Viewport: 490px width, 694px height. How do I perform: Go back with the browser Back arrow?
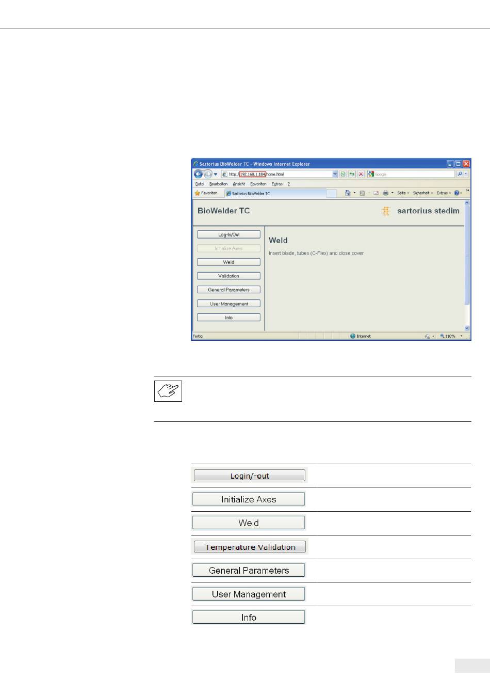pos(198,175)
